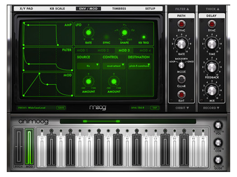Save the preset with the SAVE button
The image size is (237, 177).
pos(61,108)
